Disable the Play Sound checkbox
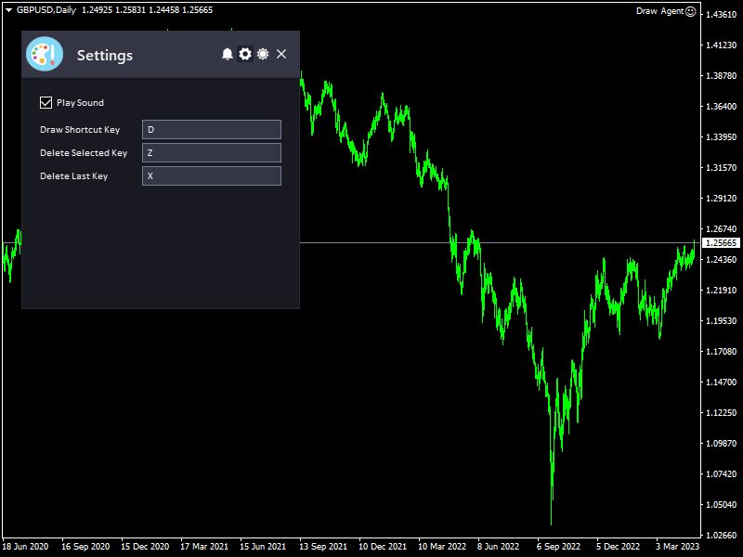This screenshot has height=557, width=743. coord(46,103)
